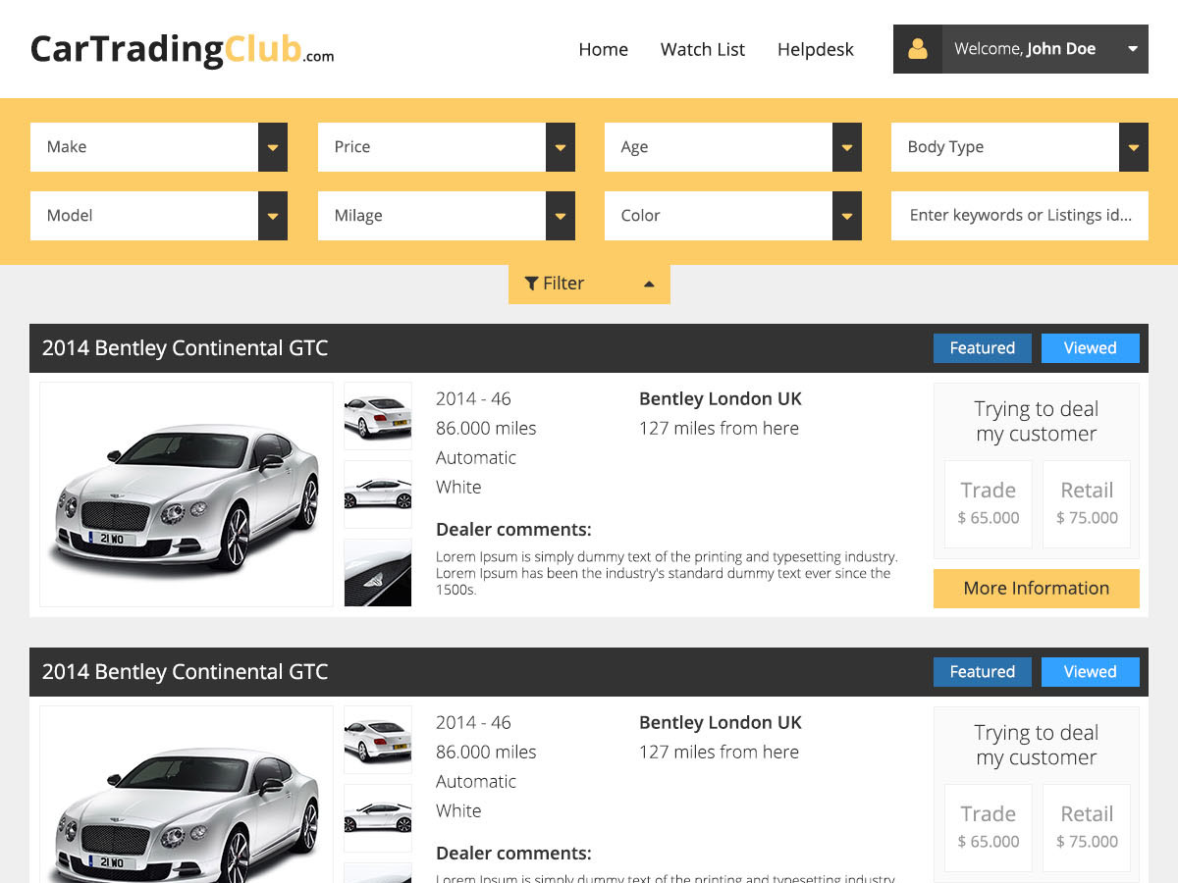Viewport: 1178px width, 883px height.
Task: Click the CarTradingClub.com logo
Action: (x=182, y=49)
